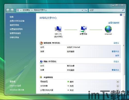Viewport: 129px width, 100px height.
Task: Click 查看状态 link for 本地连接
Action: [115, 70]
